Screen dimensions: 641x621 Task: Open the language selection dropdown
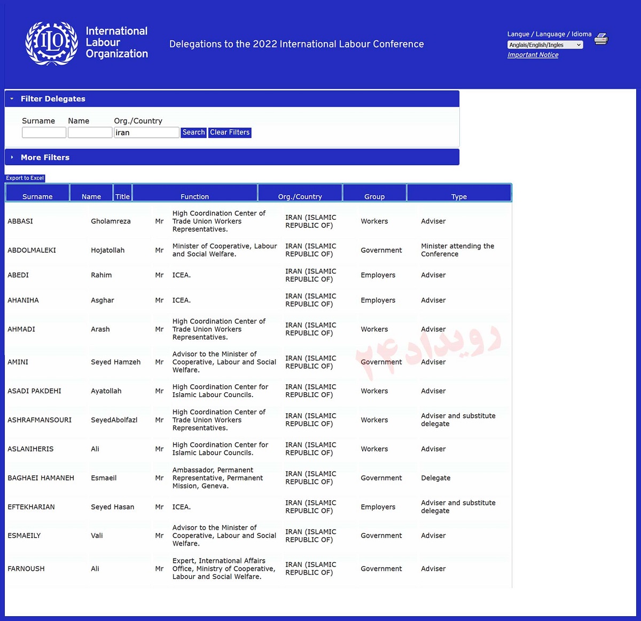pos(545,45)
